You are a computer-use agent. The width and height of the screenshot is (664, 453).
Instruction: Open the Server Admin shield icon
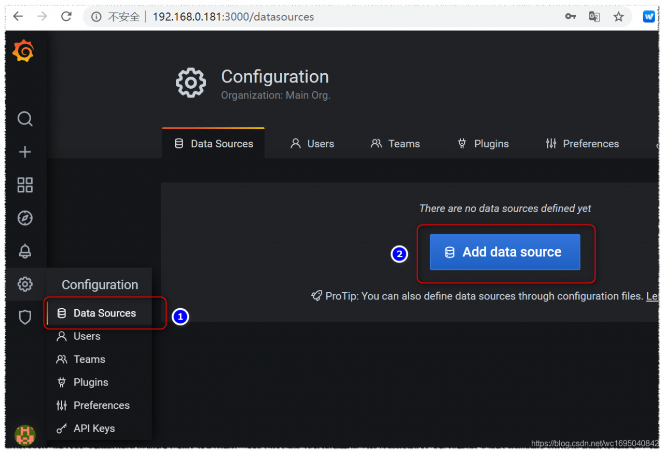click(x=25, y=317)
